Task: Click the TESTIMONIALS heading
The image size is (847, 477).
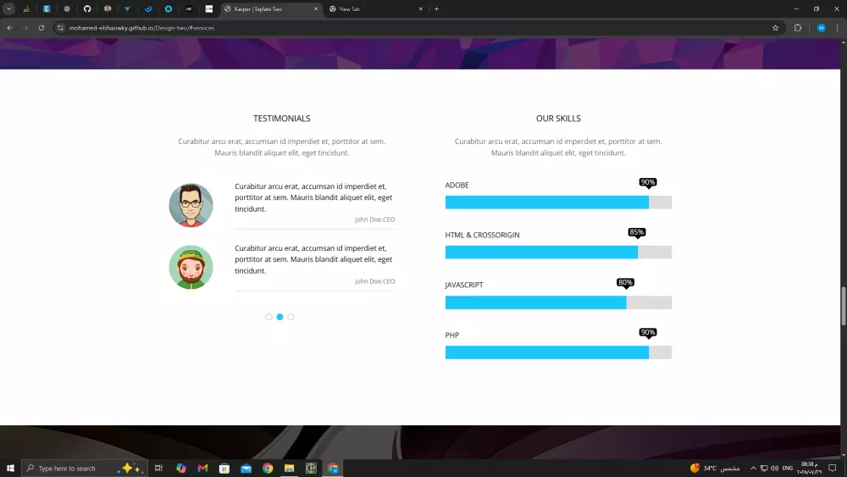Action: (x=281, y=119)
